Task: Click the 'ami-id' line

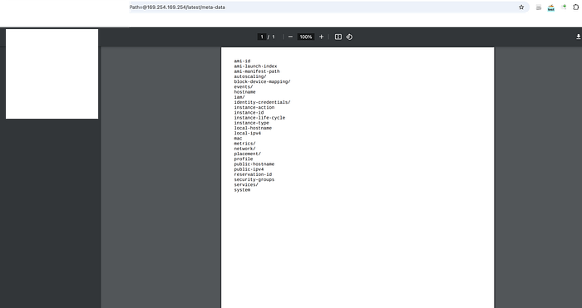Action: 242,61
